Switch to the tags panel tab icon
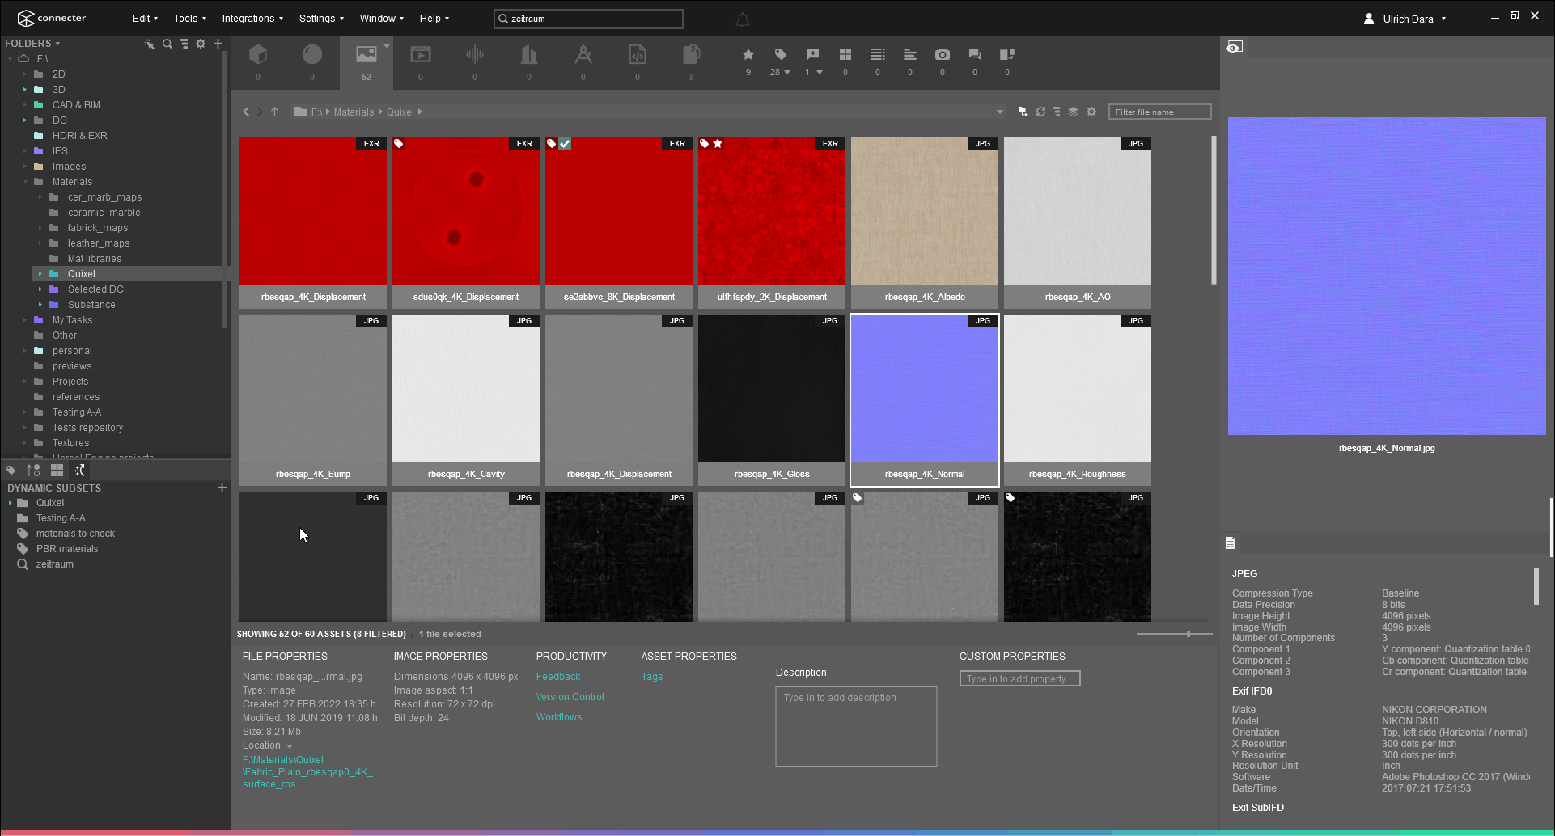Screen dimensions: 1555x836 11,470
